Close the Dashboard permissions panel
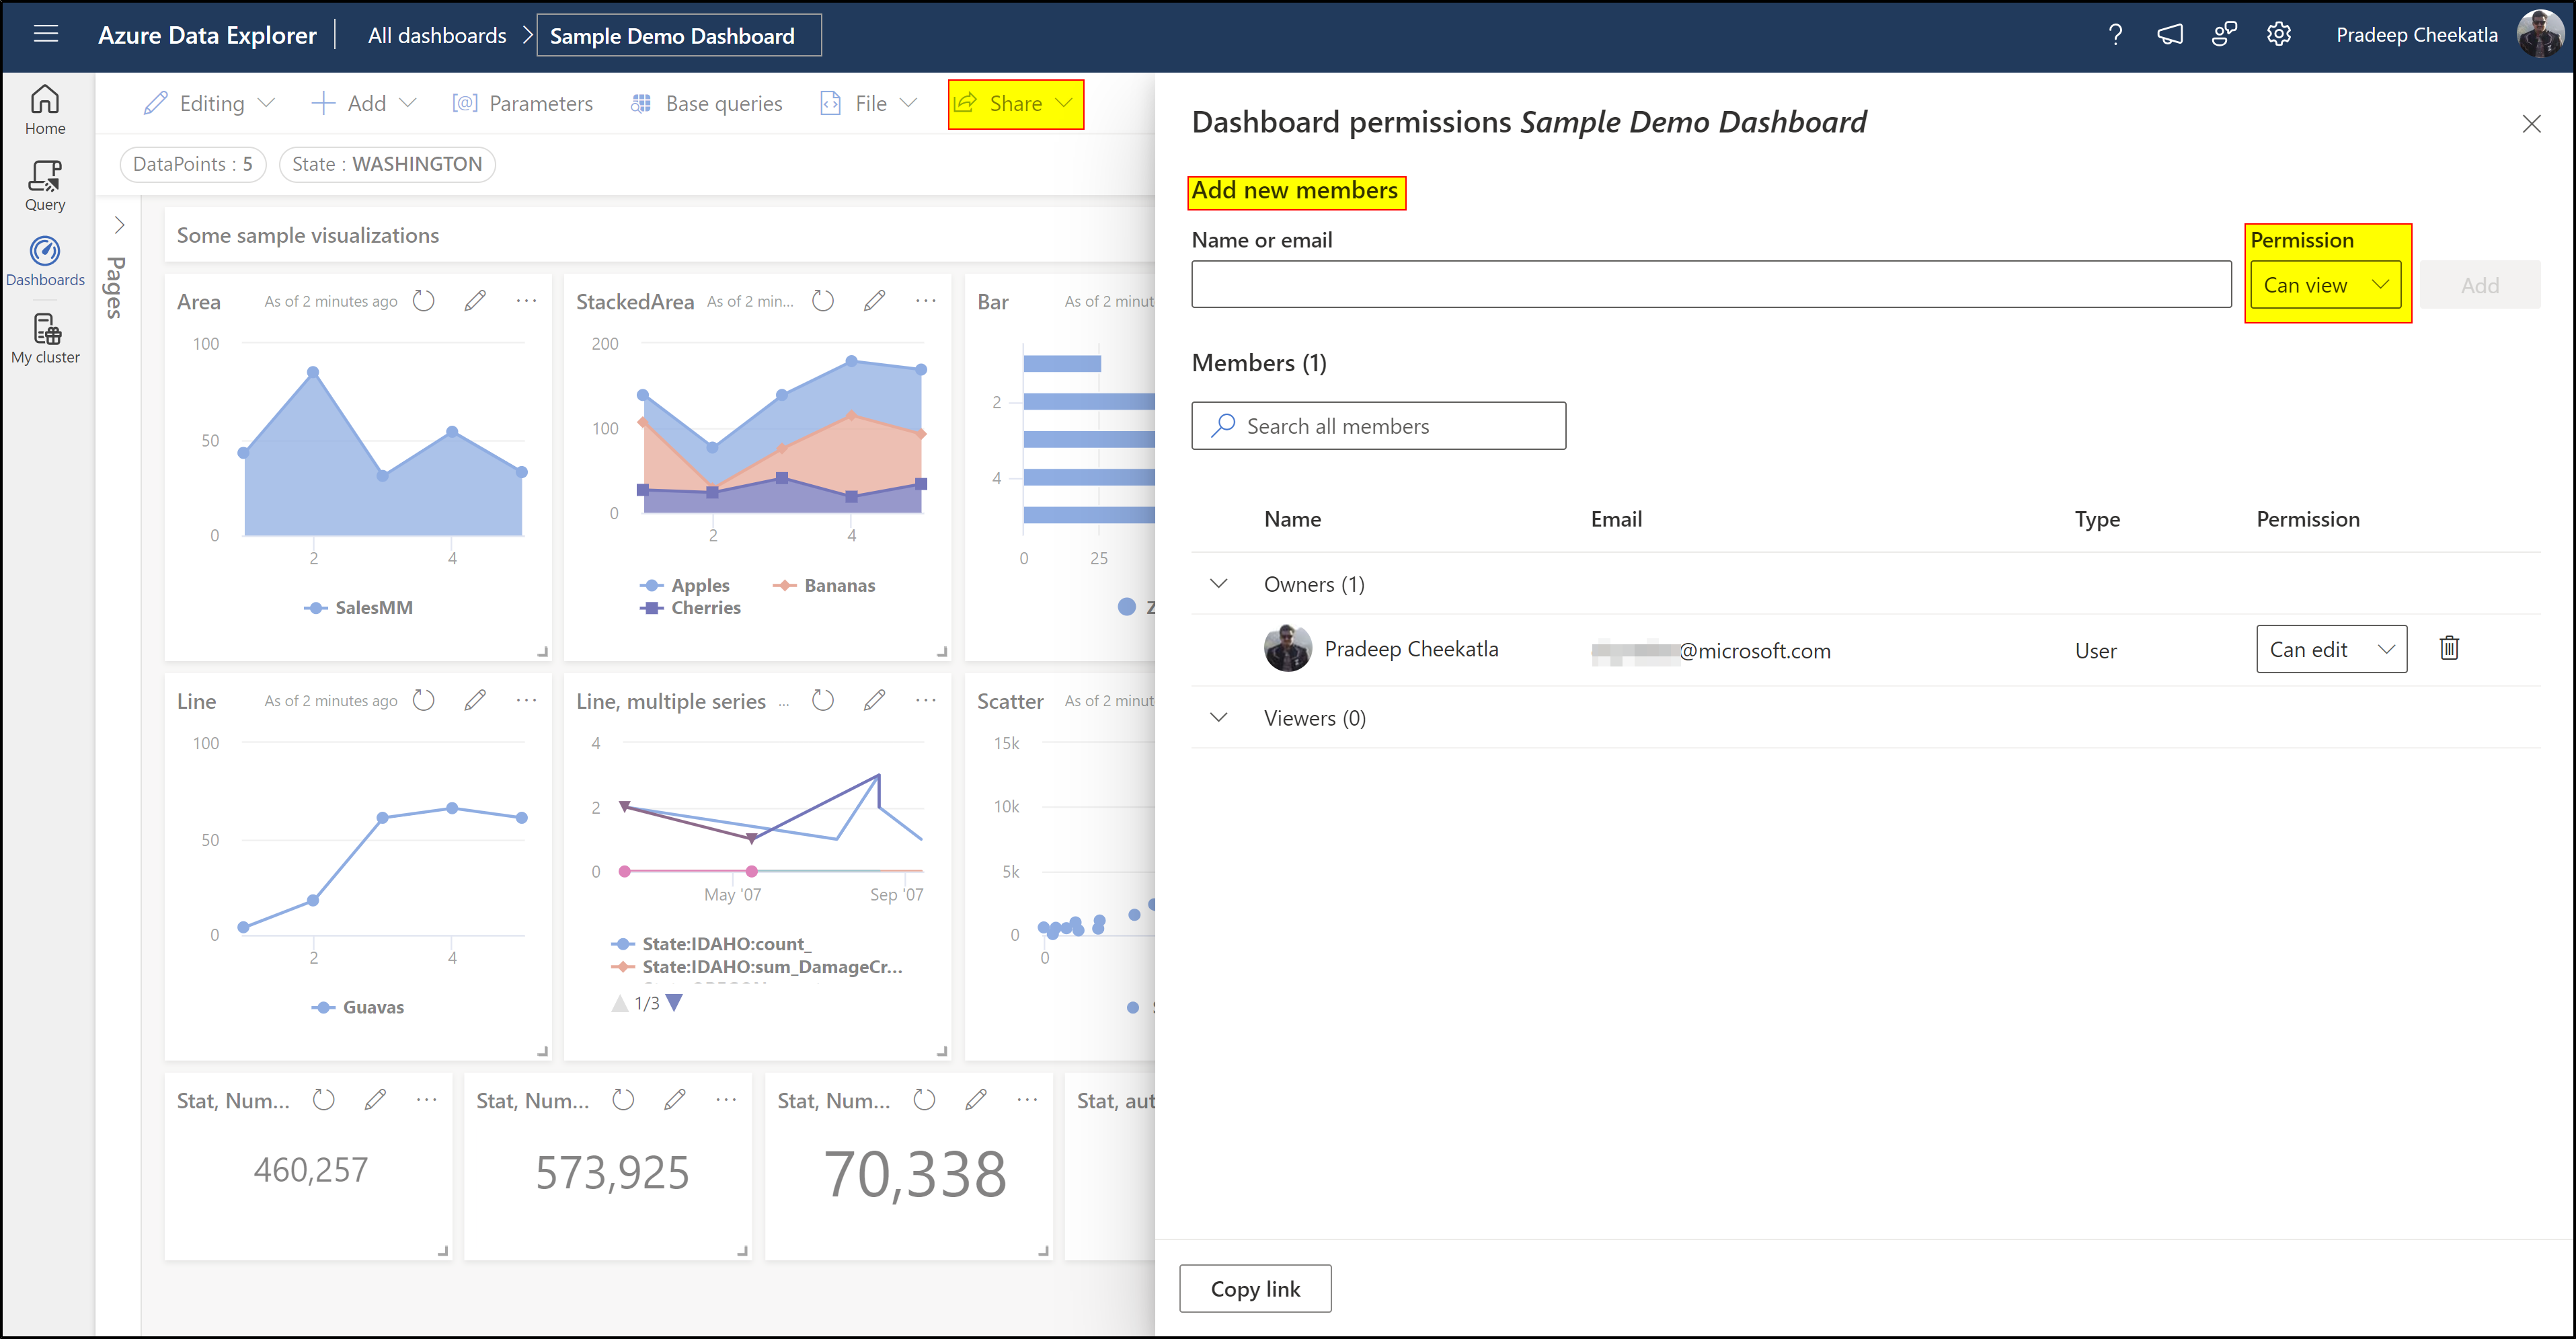Screen dimensions: 2576x1339 2531,124
